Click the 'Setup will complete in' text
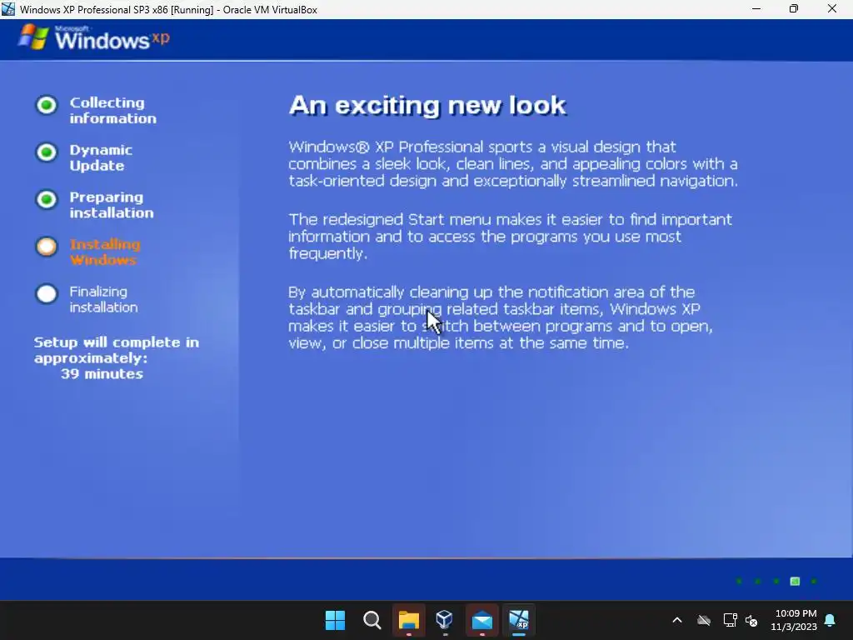Screen dimensions: 853x640 [x=117, y=342]
